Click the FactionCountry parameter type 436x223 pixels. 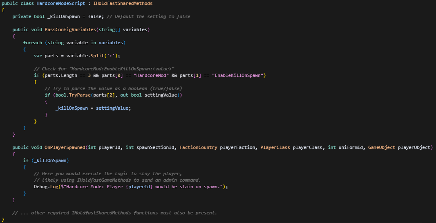click(198, 147)
